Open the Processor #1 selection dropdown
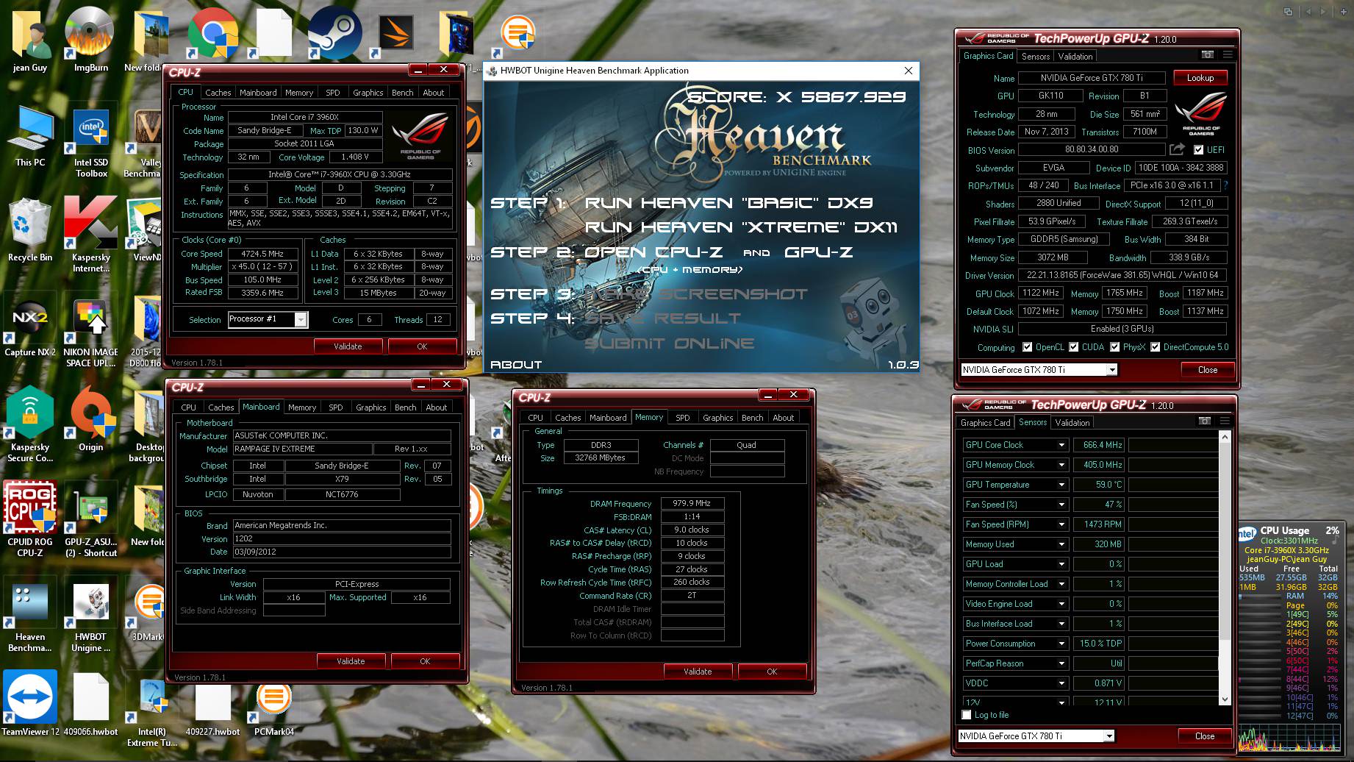The image size is (1354, 762). [x=301, y=319]
